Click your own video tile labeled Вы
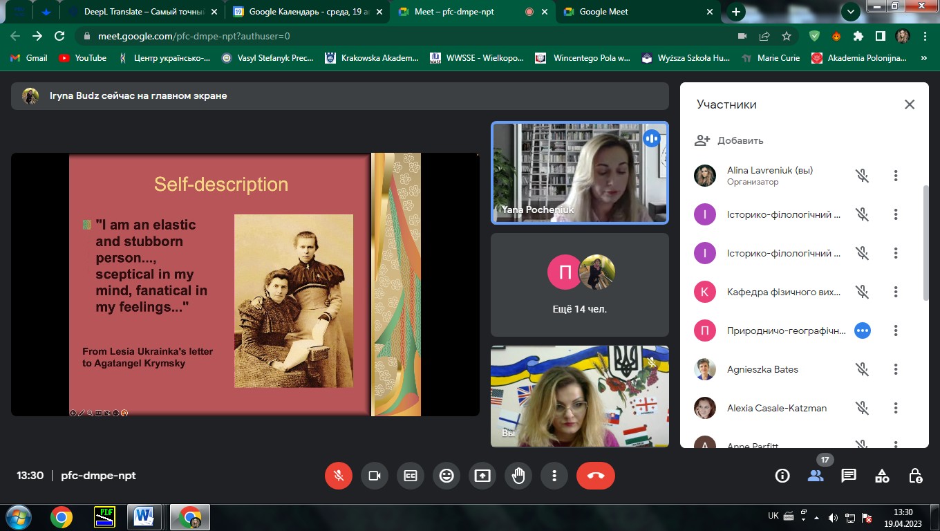The height and width of the screenshot is (531, 940). coord(580,396)
